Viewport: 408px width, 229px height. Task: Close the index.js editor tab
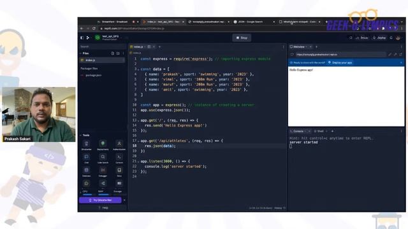point(154,46)
